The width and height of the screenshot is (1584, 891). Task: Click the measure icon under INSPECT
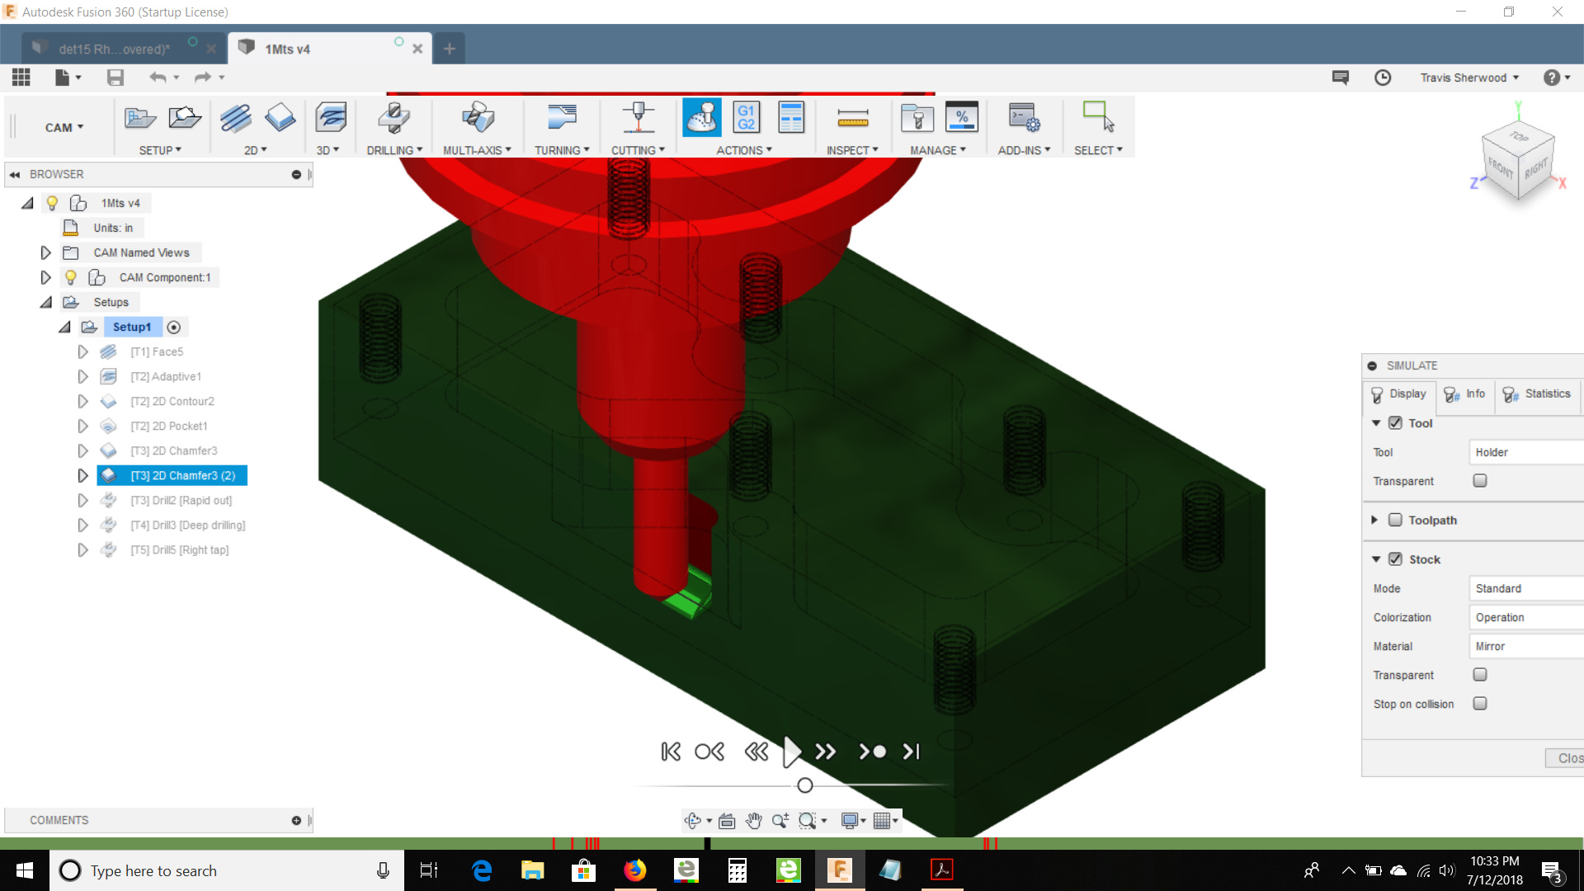(x=853, y=117)
